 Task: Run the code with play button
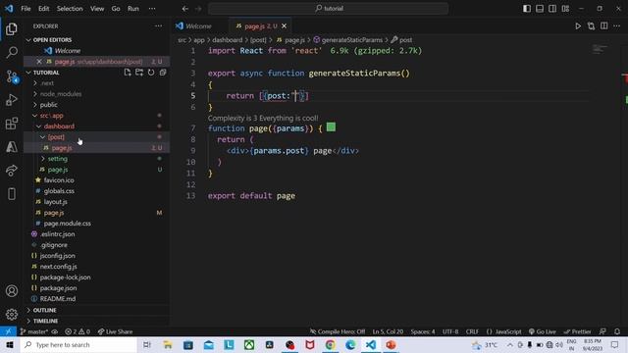pos(578,26)
